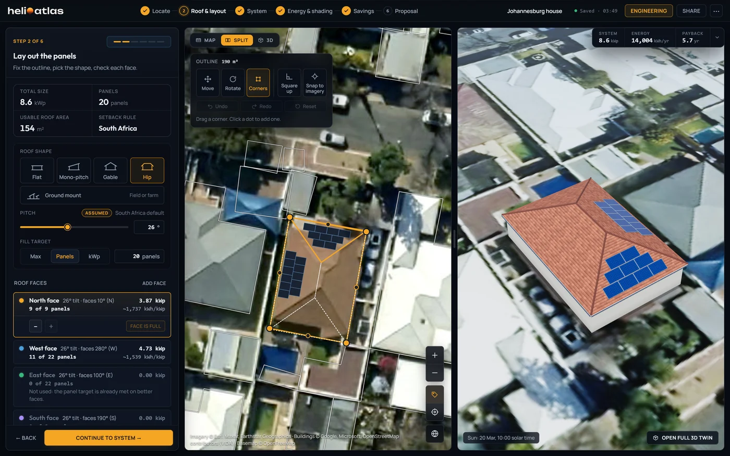
Task: Click the step progress indicator bar
Action: pyautogui.click(x=139, y=42)
